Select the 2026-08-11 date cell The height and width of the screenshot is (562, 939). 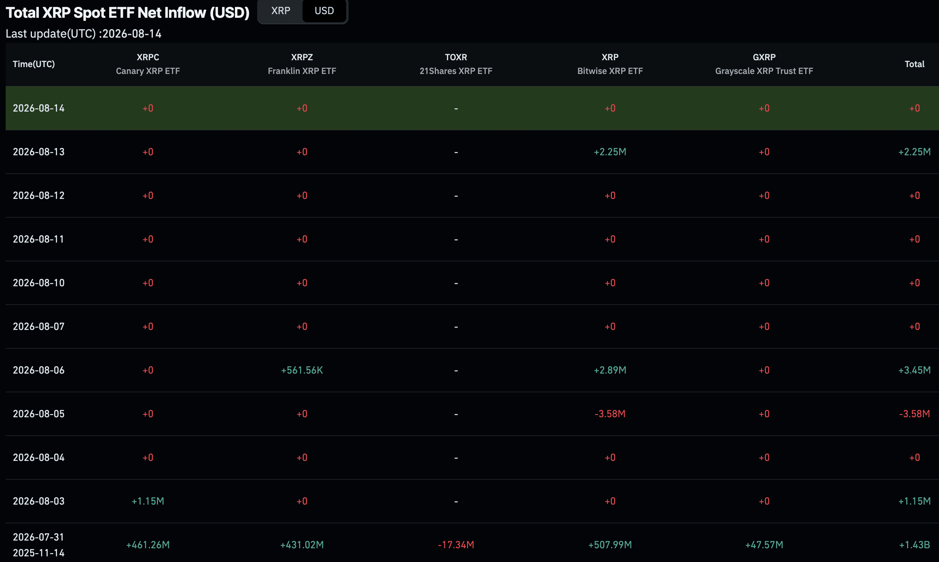point(38,239)
